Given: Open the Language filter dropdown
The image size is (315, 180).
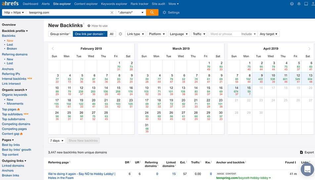Looking at the screenshot, I should 179,34.
